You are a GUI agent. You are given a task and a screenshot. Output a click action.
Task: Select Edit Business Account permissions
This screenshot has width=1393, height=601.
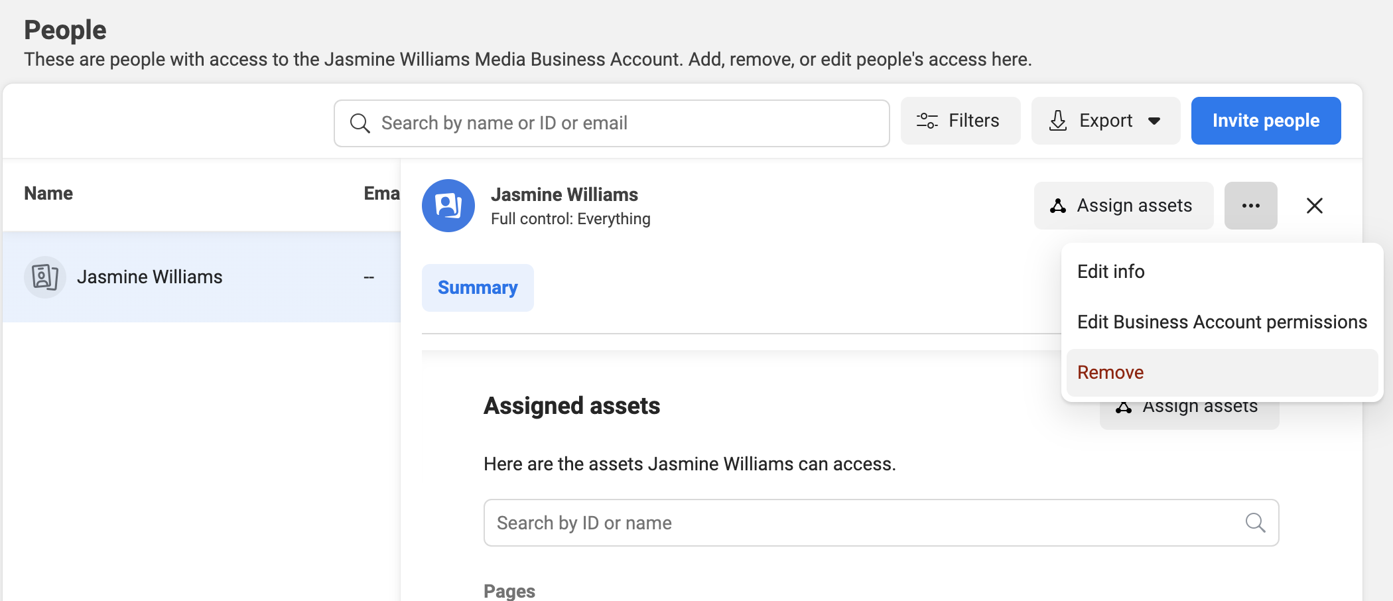1222,322
